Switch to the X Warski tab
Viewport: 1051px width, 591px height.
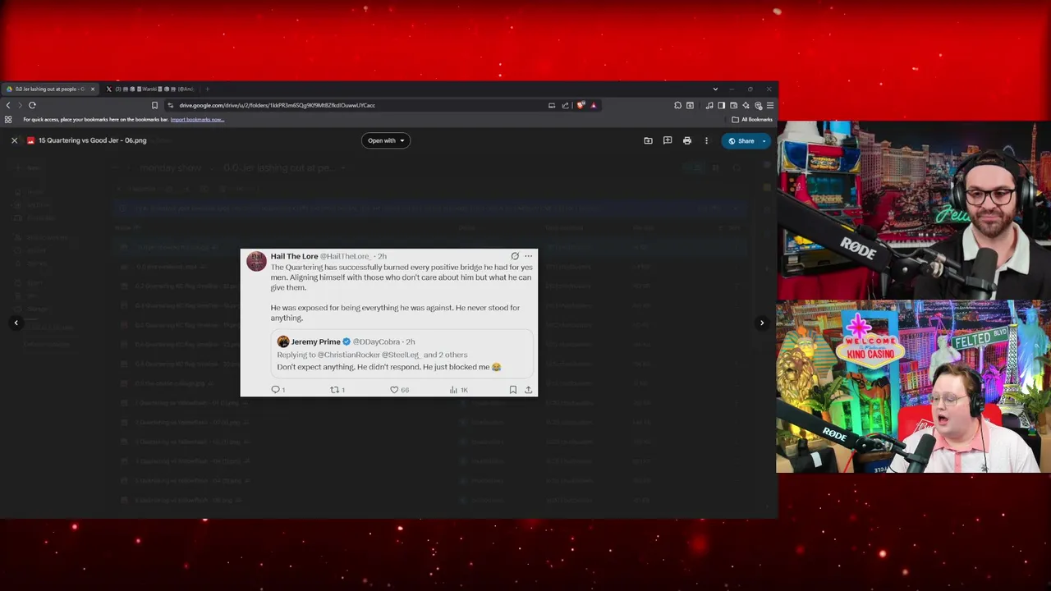[x=149, y=89]
